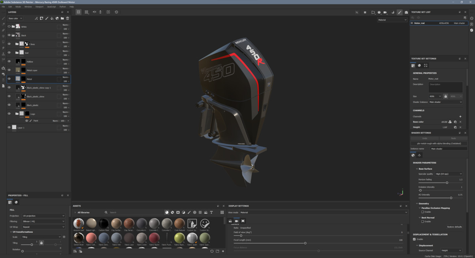The height and width of the screenshot is (258, 475).
Task: Hide the Hollow layer
Action: point(9,61)
